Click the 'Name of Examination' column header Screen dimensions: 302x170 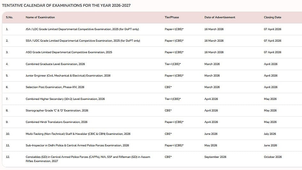(40, 17)
